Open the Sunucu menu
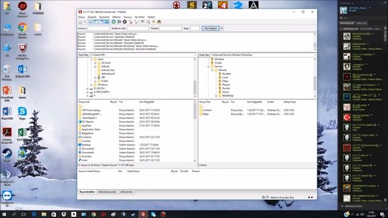Image resolution: width=388 pixels, height=218 pixels. pyautogui.click(x=128, y=17)
